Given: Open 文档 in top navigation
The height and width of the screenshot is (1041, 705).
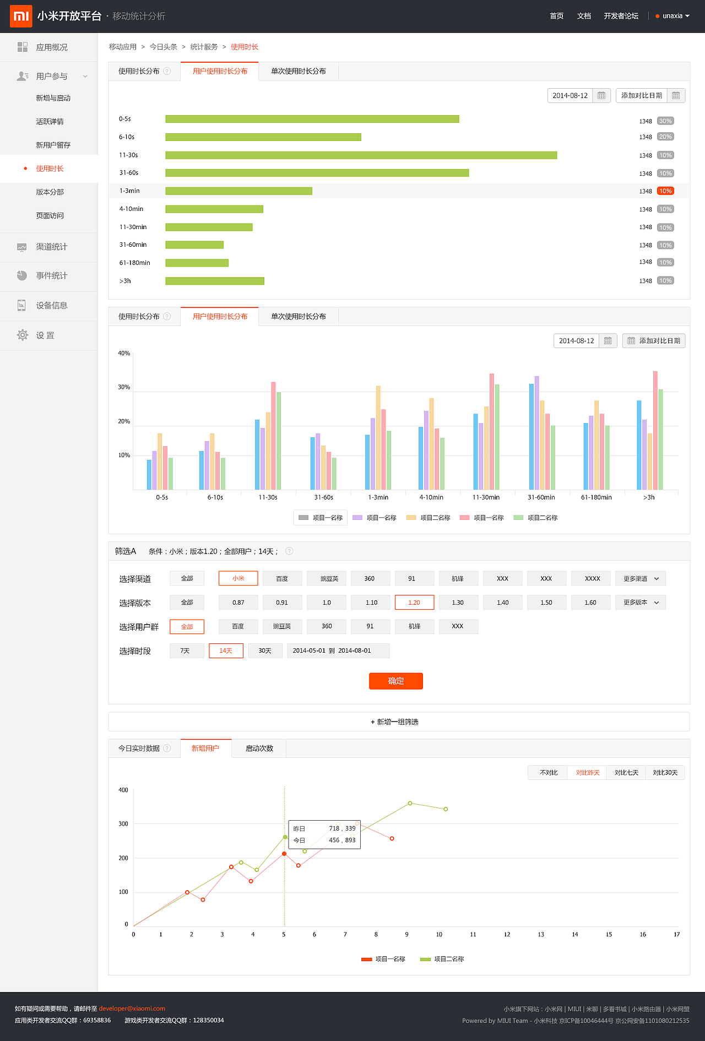Looking at the screenshot, I should (x=584, y=16).
